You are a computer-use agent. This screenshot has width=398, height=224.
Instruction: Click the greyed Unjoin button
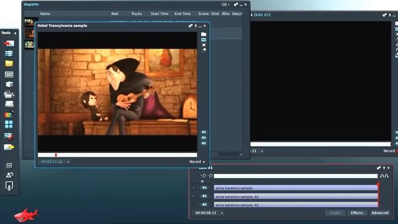click(335, 213)
